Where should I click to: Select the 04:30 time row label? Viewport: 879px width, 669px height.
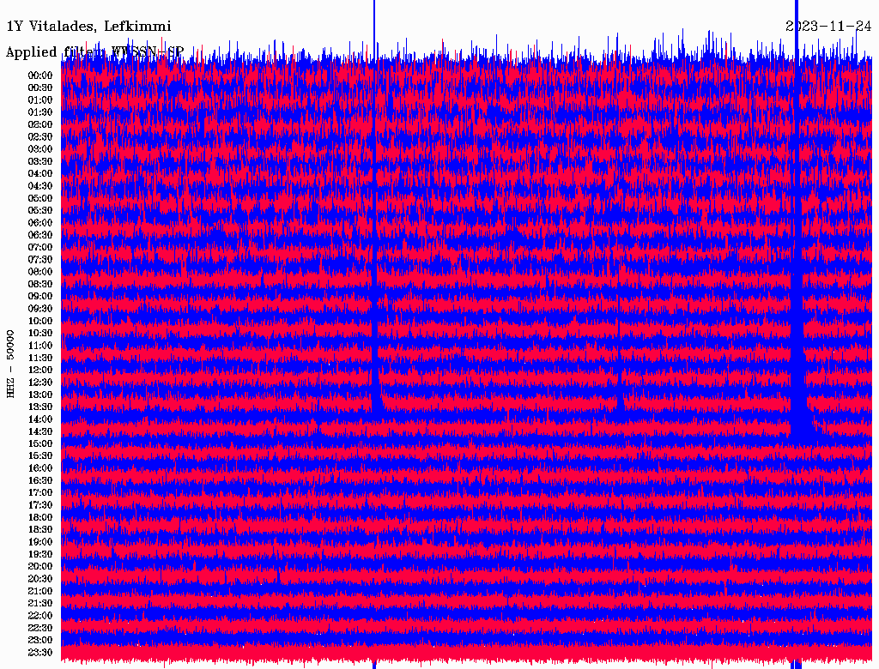pos(40,186)
